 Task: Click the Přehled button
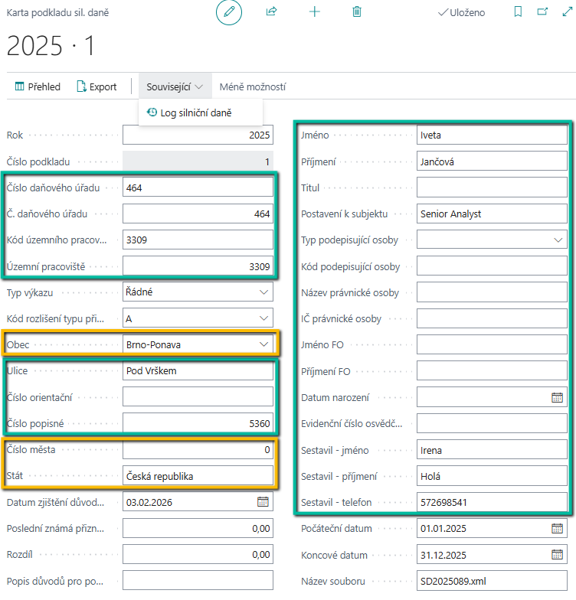(38, 86)
